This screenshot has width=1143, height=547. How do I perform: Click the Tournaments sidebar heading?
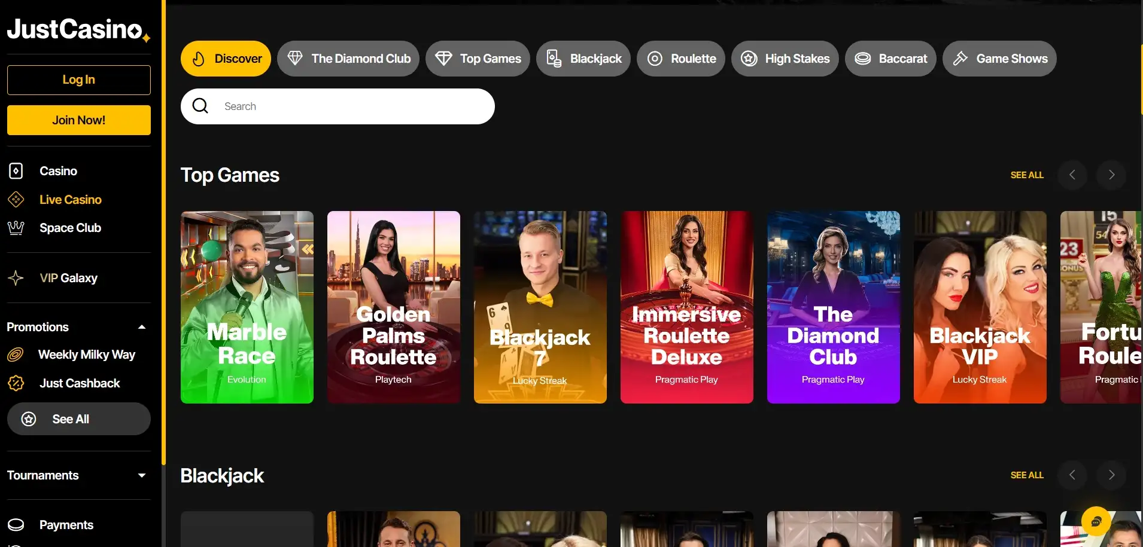(x=42, y=475)
